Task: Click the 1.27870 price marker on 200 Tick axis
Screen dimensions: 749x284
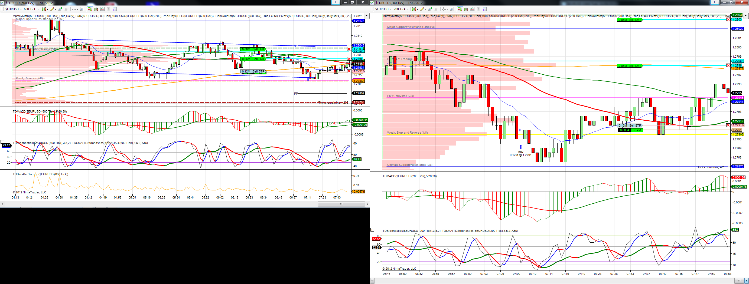Action: click(x=738, y=166)
